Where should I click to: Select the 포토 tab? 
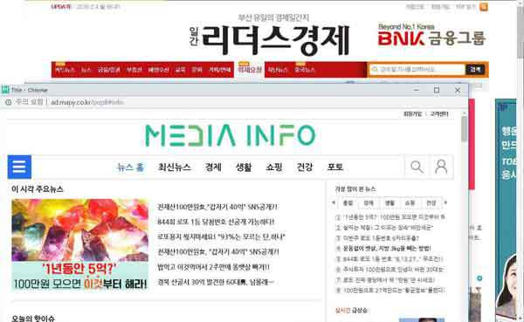[335, 167]
